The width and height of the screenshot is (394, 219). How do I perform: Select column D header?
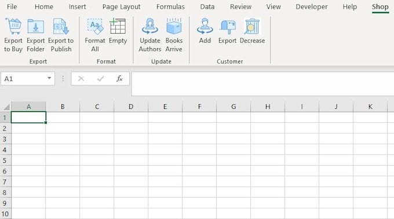point(131,107)
